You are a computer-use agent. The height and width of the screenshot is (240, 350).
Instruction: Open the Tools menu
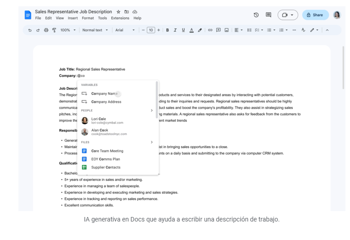pos(102,18)
